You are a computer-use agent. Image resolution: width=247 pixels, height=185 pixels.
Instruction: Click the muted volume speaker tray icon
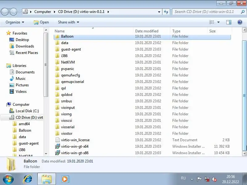[x=214, y=179]
